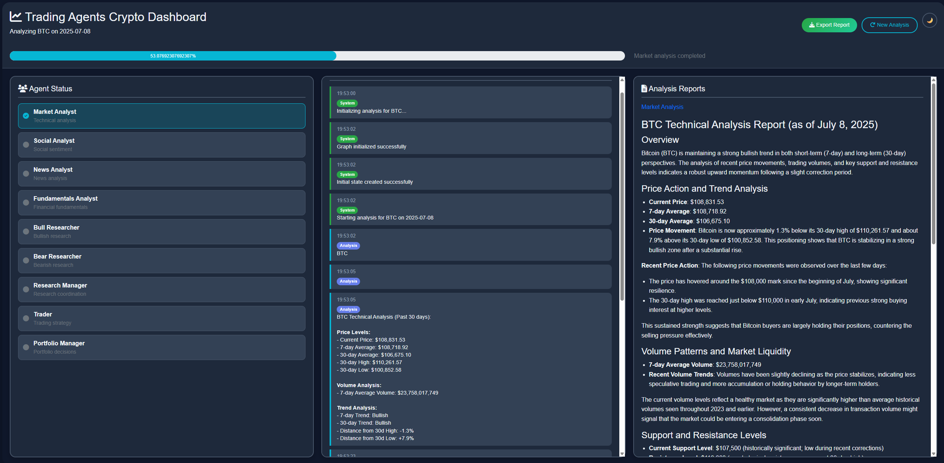Click the scroll-up arrow of the log panel
This screenshot has width=944, height=463.
click(x=622, y=80)
